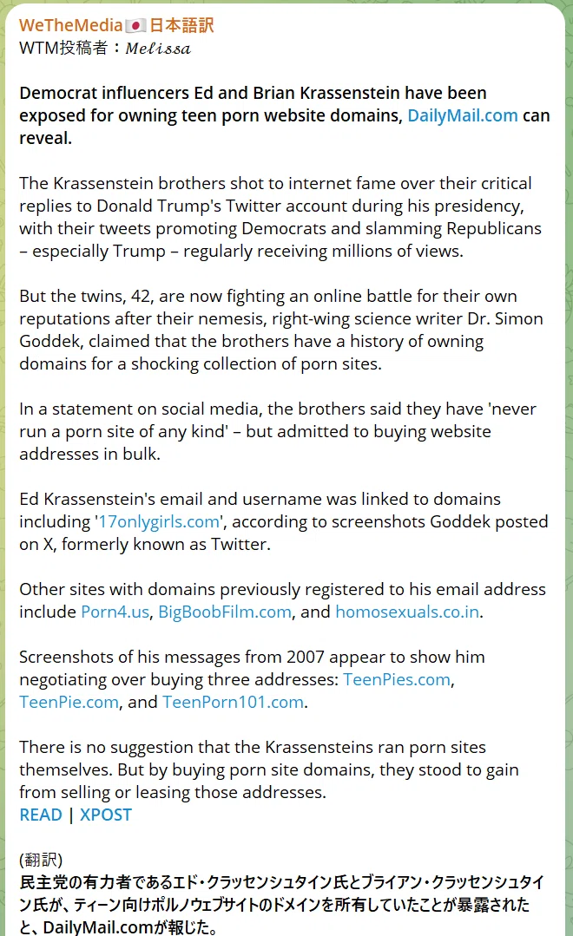This screenshot has width=573, height=936.
Task: Open the TeenPies.com link
Action: (397, 679)
